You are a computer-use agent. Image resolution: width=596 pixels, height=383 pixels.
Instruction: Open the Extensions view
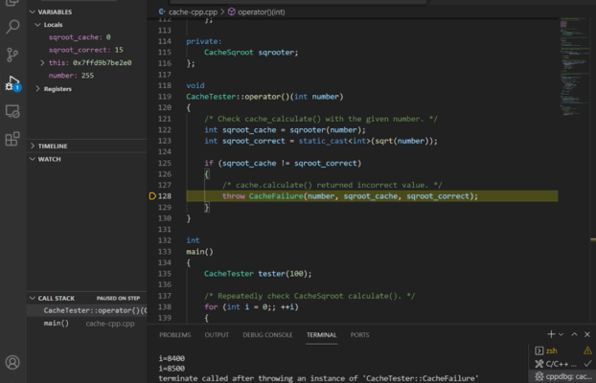tap(12, 139)
